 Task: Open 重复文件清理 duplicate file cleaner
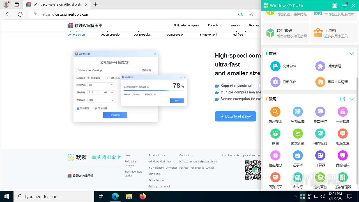click(332, 82)
